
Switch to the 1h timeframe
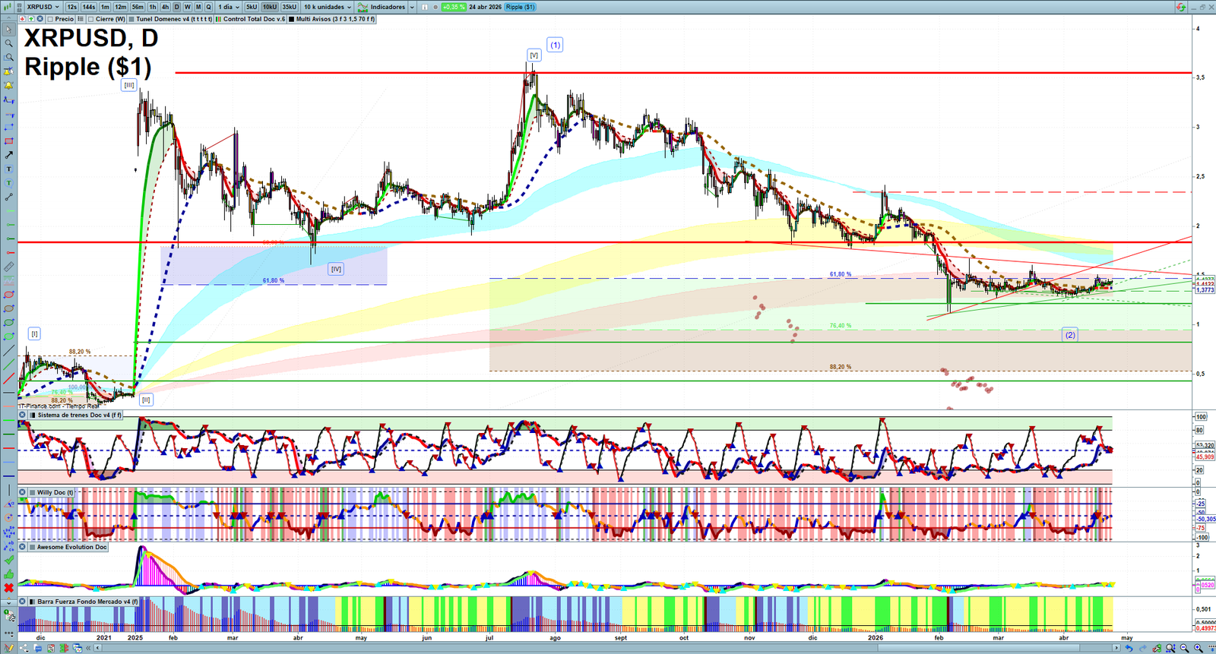pyautogui.click(x=153, y=7)
